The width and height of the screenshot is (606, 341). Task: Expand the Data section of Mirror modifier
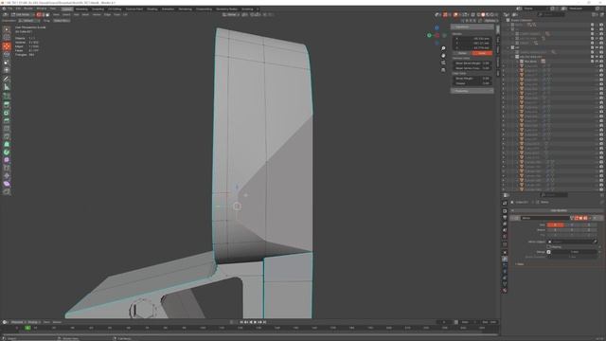[x=520, y=264]
